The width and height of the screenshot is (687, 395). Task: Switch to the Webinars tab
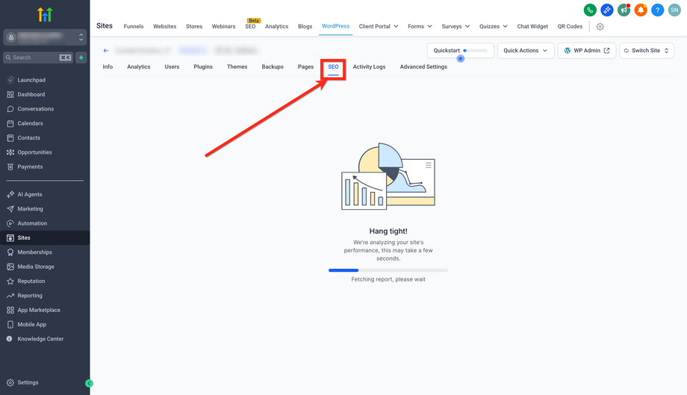223,26
